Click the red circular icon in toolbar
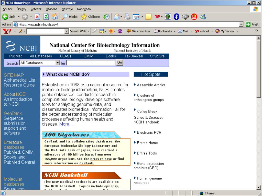Image resolution: width=262 pixels, height=196 pixels. tap(194, 17)
